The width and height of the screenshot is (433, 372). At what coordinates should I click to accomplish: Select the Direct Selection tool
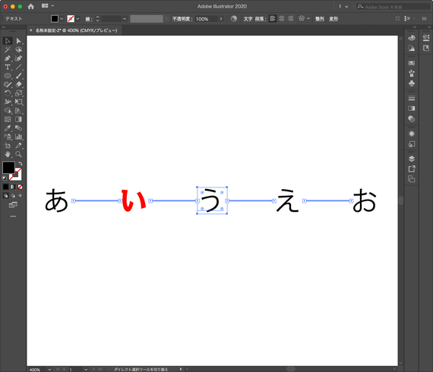pos(18,41)
